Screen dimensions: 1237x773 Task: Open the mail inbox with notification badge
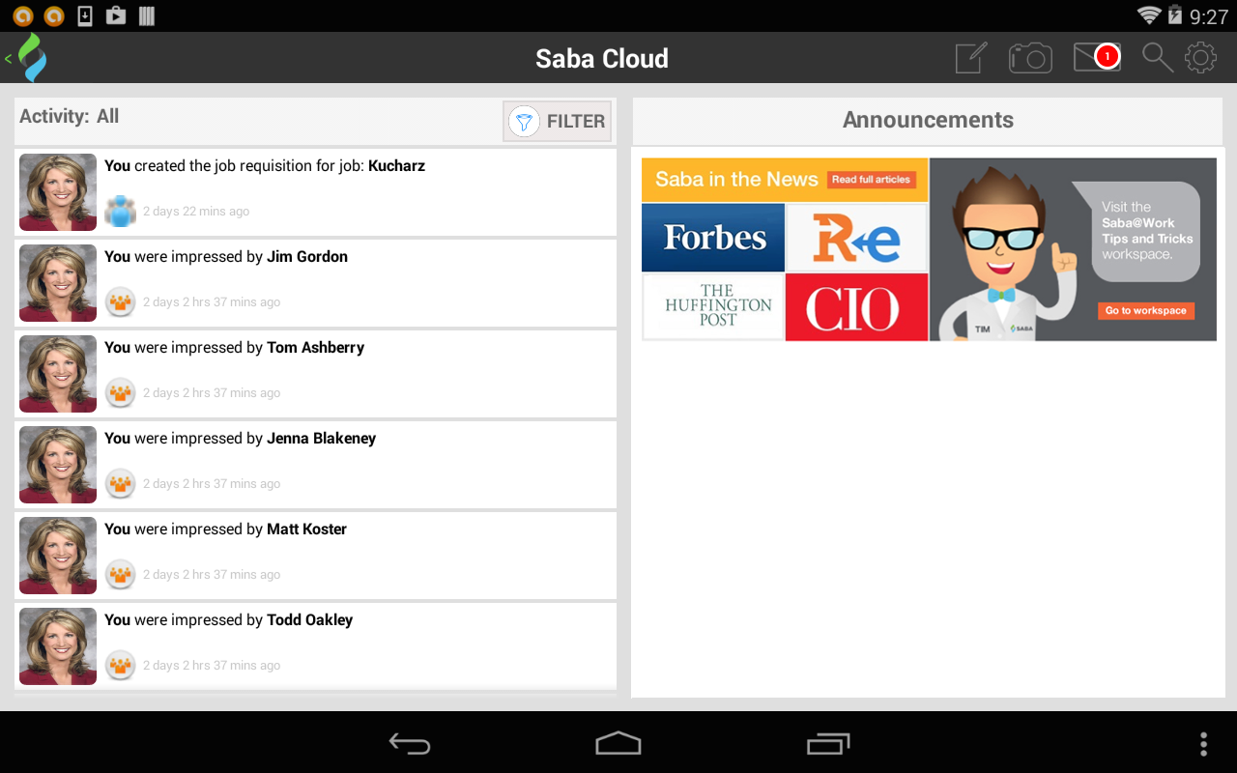click(x=1095, y=58)
